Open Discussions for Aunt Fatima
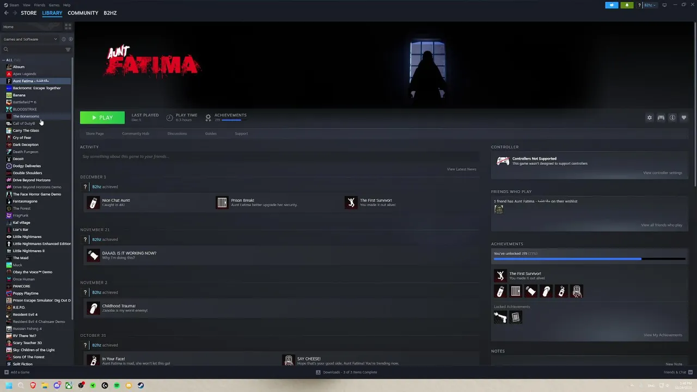Viewport: 697px width, 392px height. pyautogui.click(x=177, y=133)
